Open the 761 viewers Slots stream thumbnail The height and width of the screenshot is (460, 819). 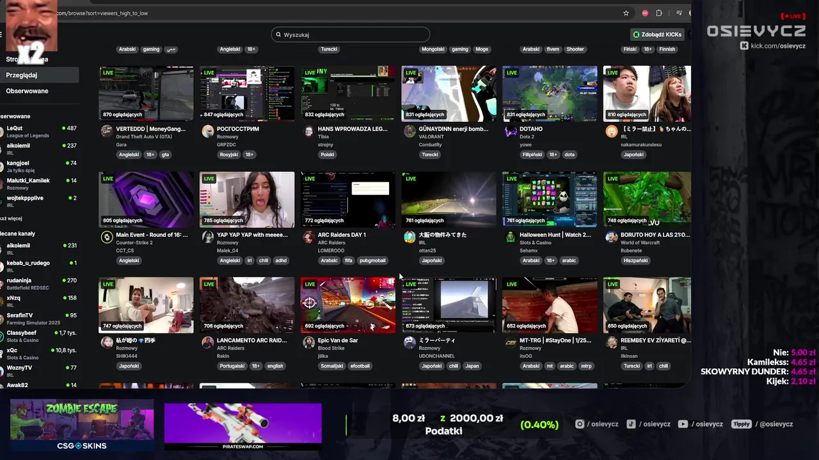550,199
